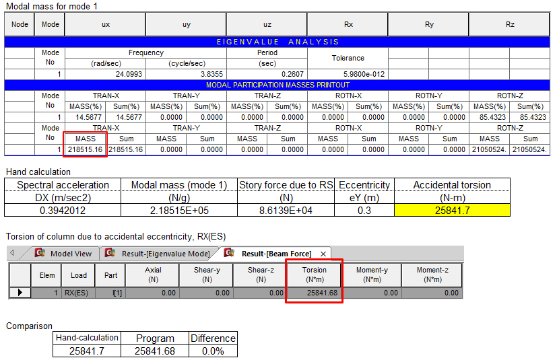Select the Torsion column header

315,275
